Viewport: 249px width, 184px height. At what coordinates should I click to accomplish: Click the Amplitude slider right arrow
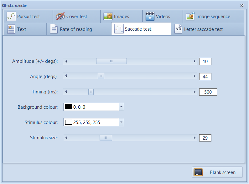(x=195, y=62)
